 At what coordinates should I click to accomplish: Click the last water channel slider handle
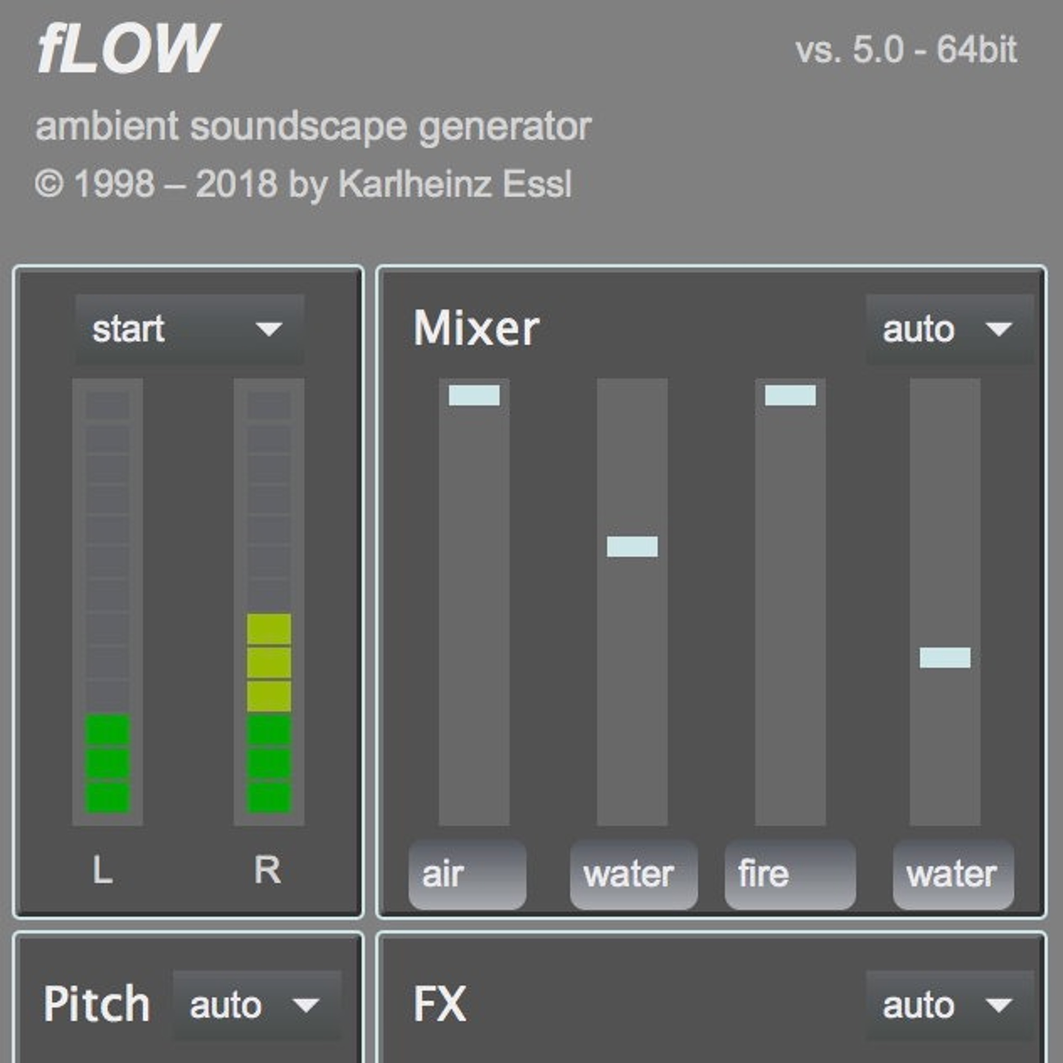(x=945, y=658)
